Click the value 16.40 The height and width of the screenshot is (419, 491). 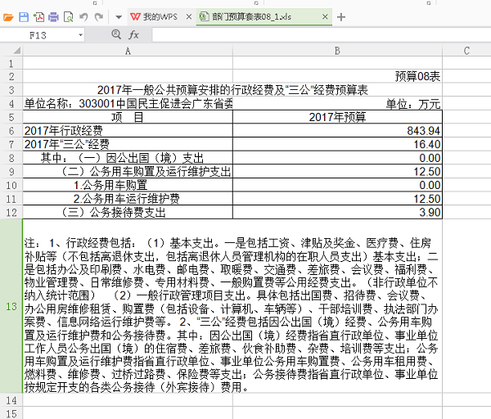point(427,144)
